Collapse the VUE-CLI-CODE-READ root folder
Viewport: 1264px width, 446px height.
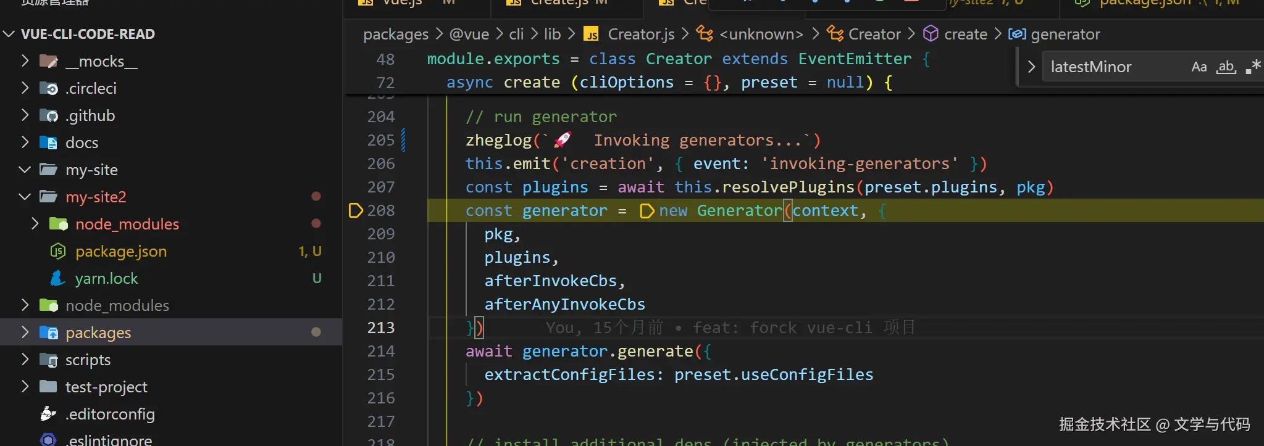click(x=9, y=34)
